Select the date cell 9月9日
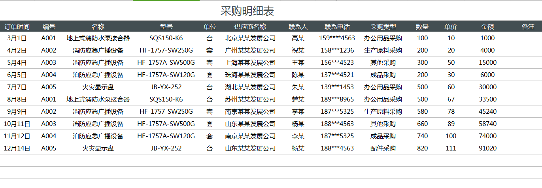 (x=17, y=112)
